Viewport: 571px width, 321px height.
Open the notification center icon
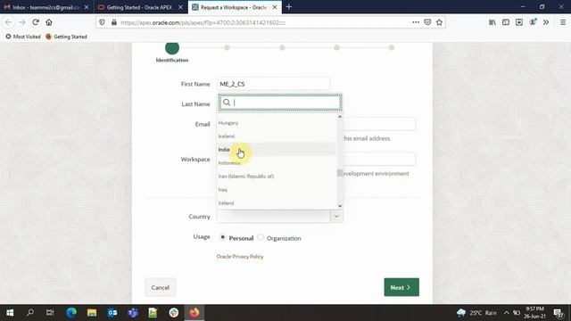click(559, 313)
